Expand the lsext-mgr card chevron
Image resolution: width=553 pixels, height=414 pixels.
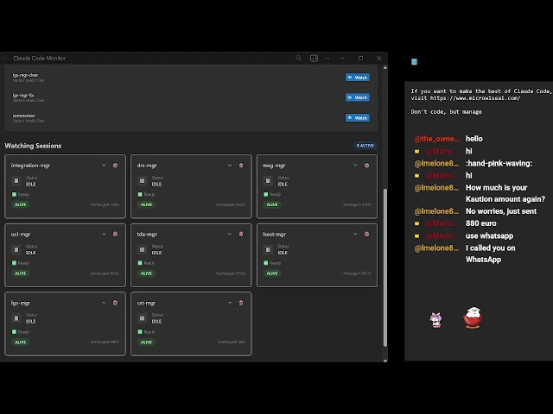355,234
